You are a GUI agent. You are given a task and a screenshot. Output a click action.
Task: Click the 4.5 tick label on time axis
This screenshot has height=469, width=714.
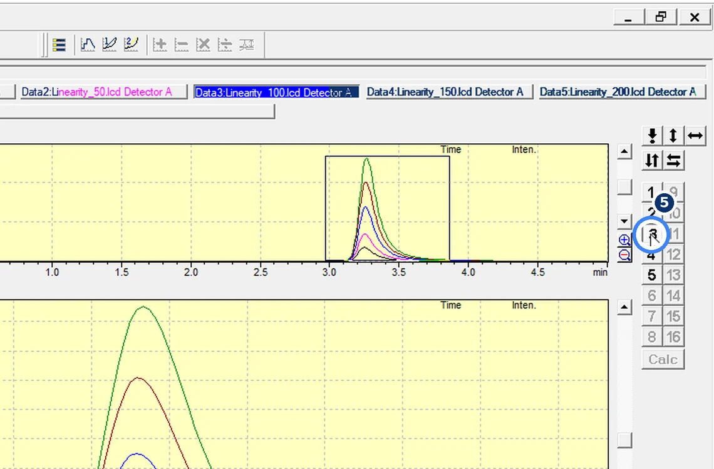[x=538, y=272]
